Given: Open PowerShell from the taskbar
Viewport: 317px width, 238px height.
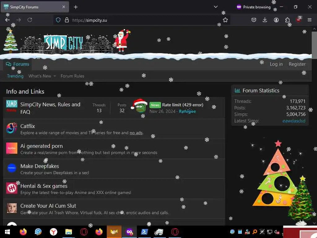Looking at the screenshot, I should (144, 232).
